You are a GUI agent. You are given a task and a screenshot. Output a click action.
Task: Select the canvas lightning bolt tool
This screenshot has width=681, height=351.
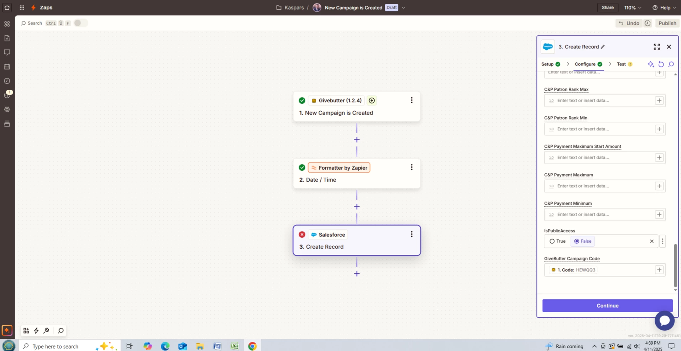(x=36, y=331)
